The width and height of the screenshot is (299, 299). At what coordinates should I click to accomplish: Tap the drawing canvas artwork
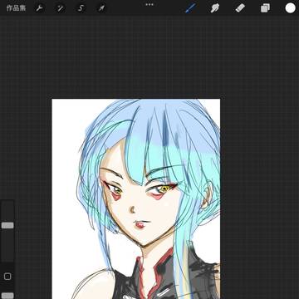coord(136,199)
